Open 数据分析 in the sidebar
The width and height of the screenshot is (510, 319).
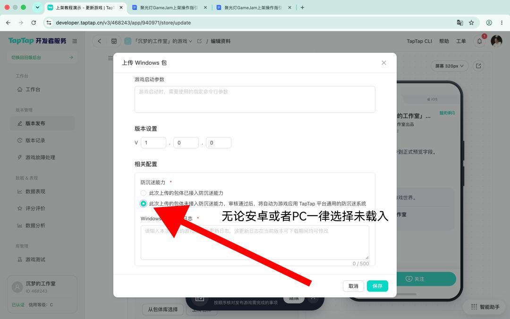[x=42, y=225]
